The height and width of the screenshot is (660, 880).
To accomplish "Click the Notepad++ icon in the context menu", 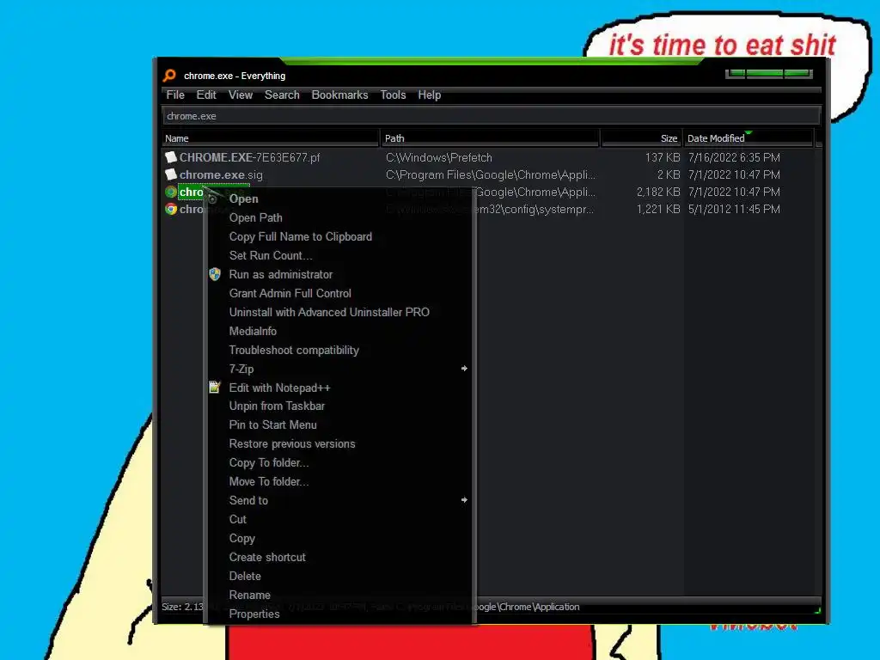I will tap(214, 388).
